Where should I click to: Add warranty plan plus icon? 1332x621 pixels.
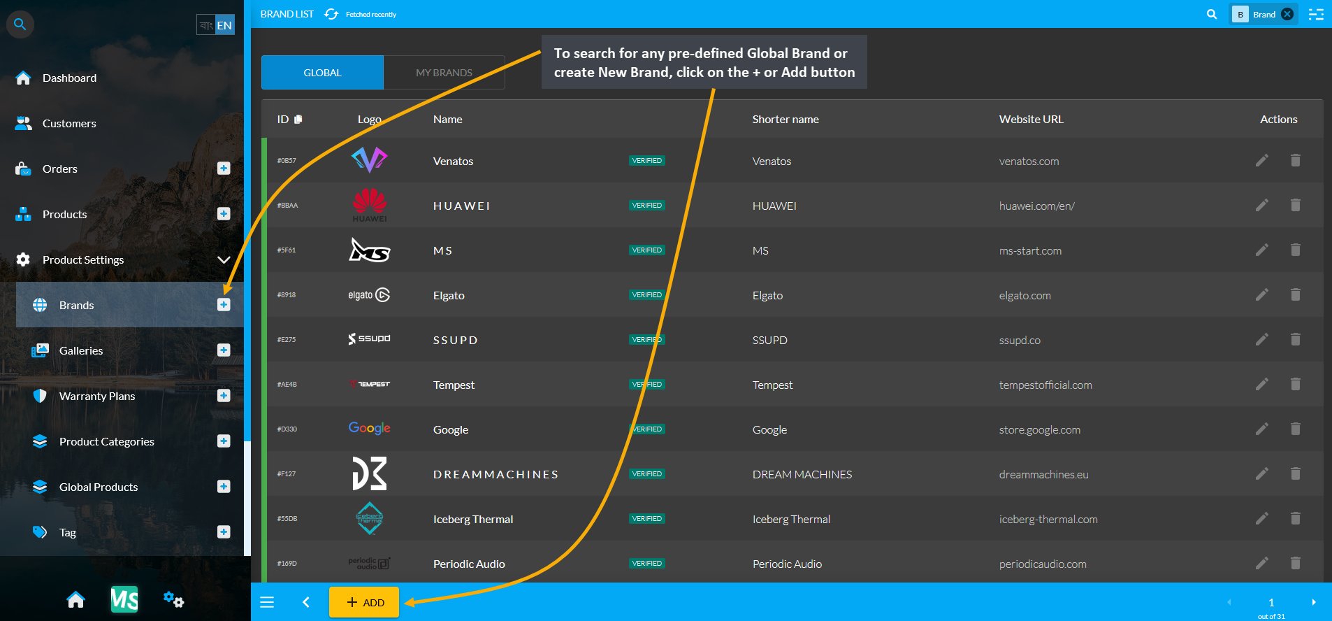click(x=224, y=395)
